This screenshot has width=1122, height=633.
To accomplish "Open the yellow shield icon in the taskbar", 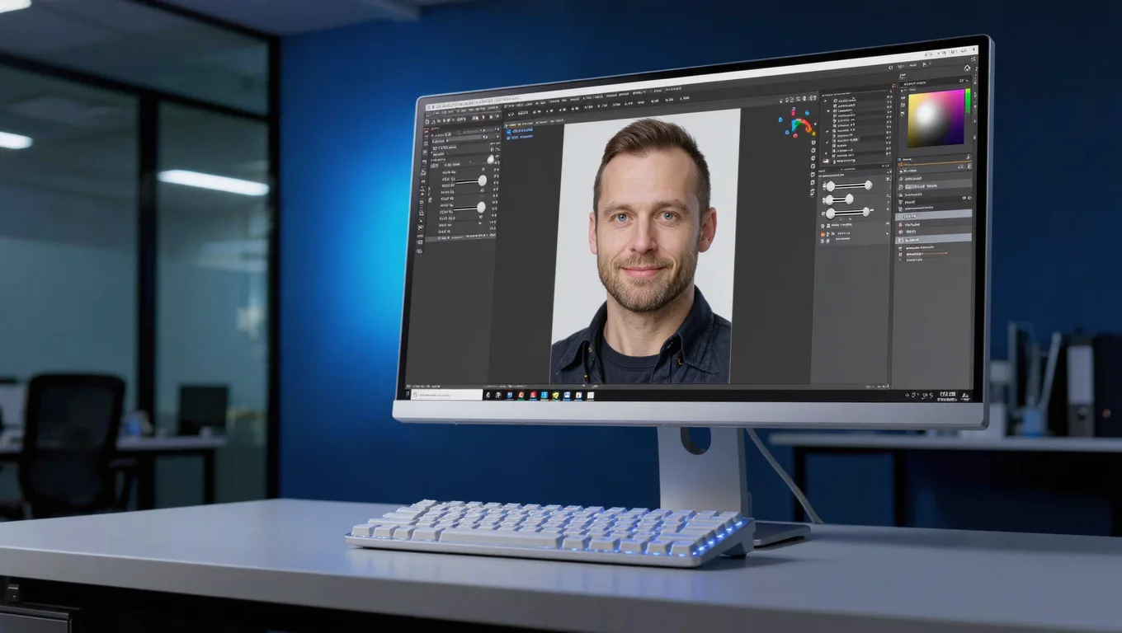I will point(555,395).
